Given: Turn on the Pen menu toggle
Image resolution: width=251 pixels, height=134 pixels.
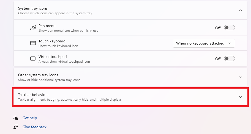Looking at the screenshot, I should pos(229,28).
